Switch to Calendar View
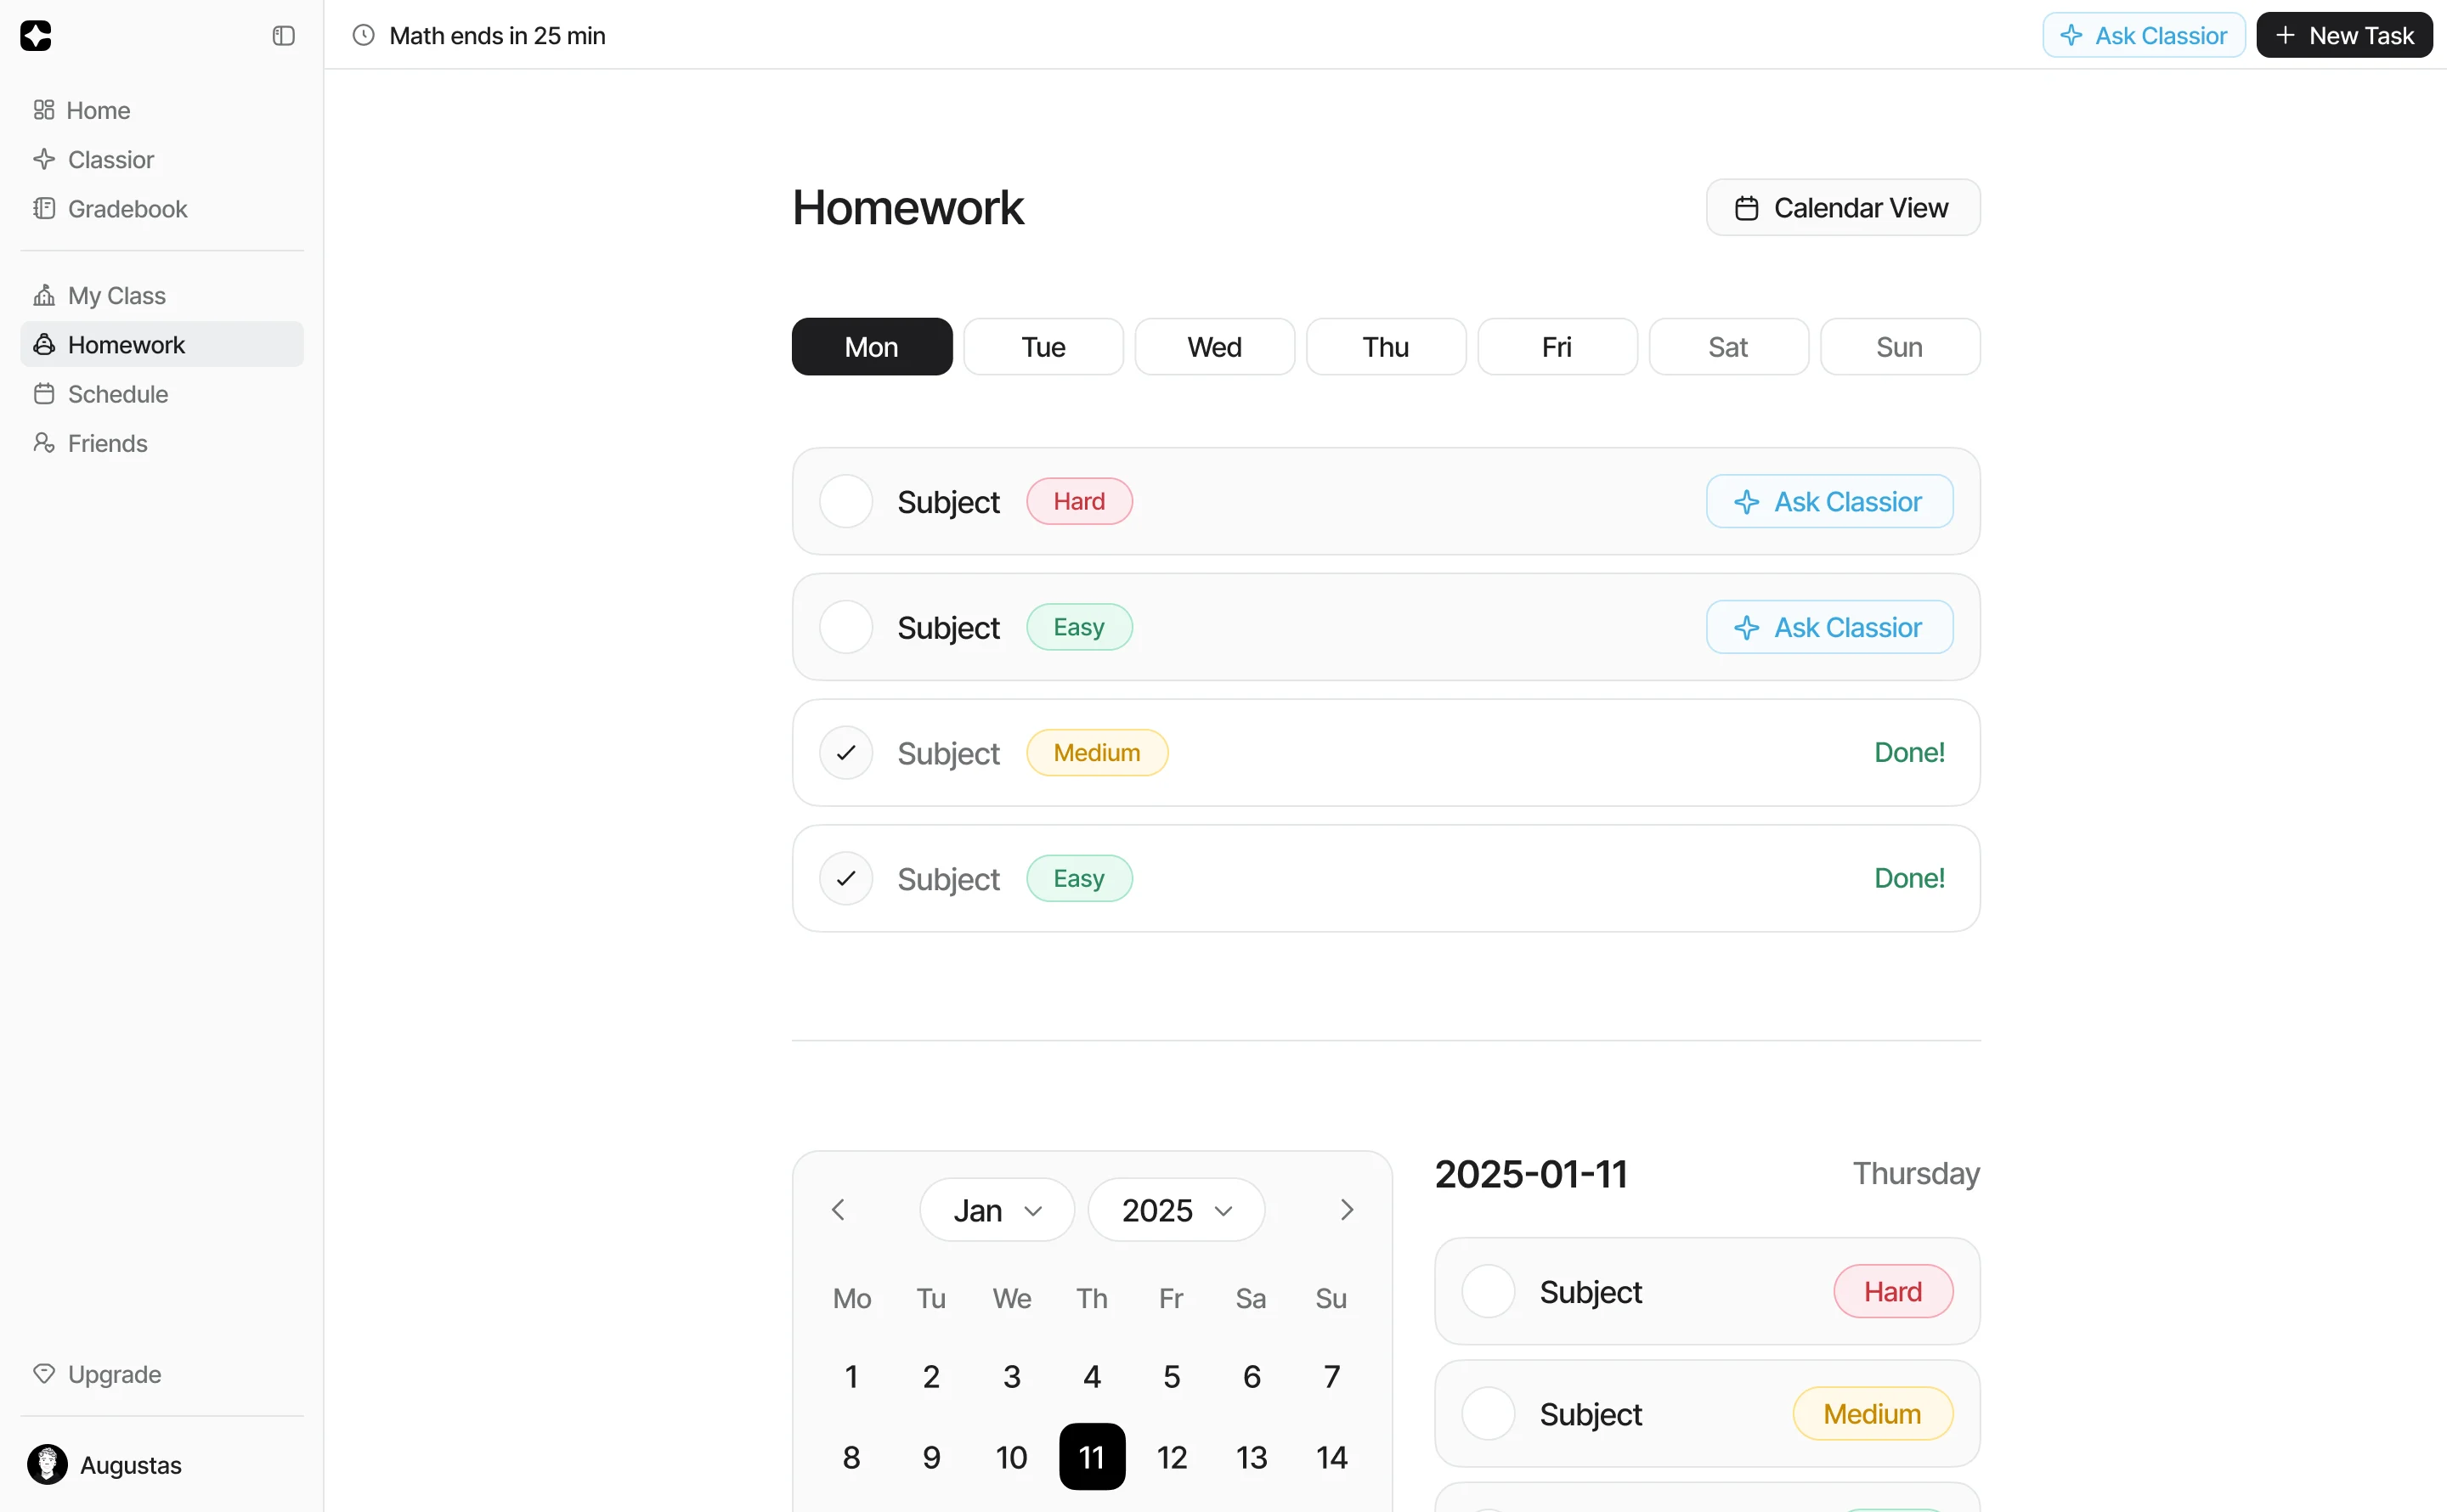Image resolution: width=2447 pixels, height=1512 pixels. click(x=1842, y=208)
